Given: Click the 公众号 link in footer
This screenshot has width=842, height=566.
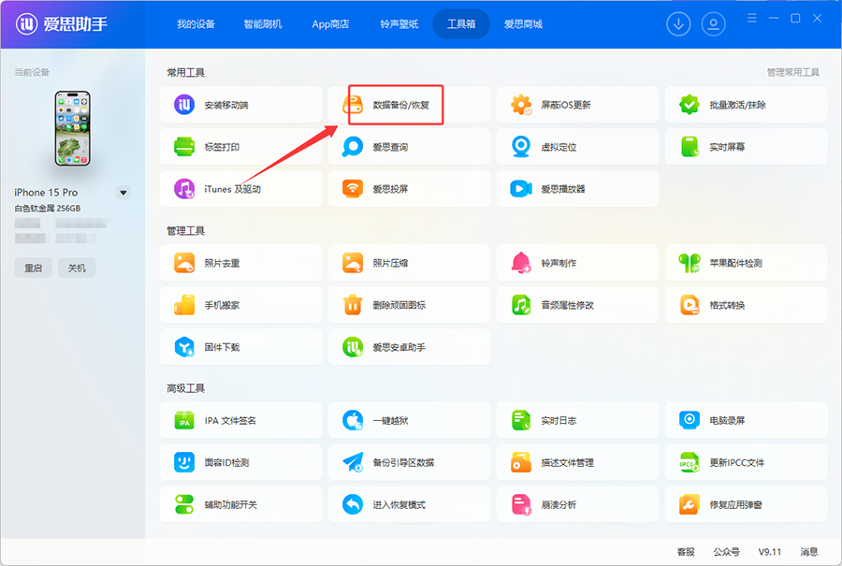Looking at the screenshot, I should 727,552.
